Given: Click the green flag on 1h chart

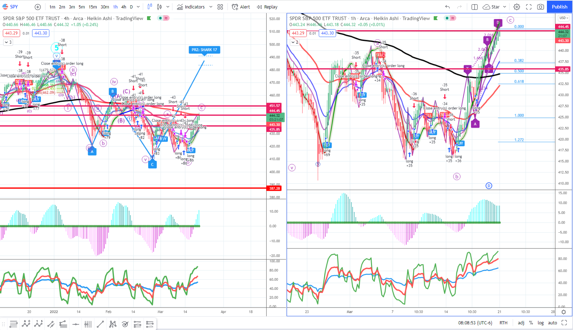Looking at the screenshot, I should coord(436,18).
